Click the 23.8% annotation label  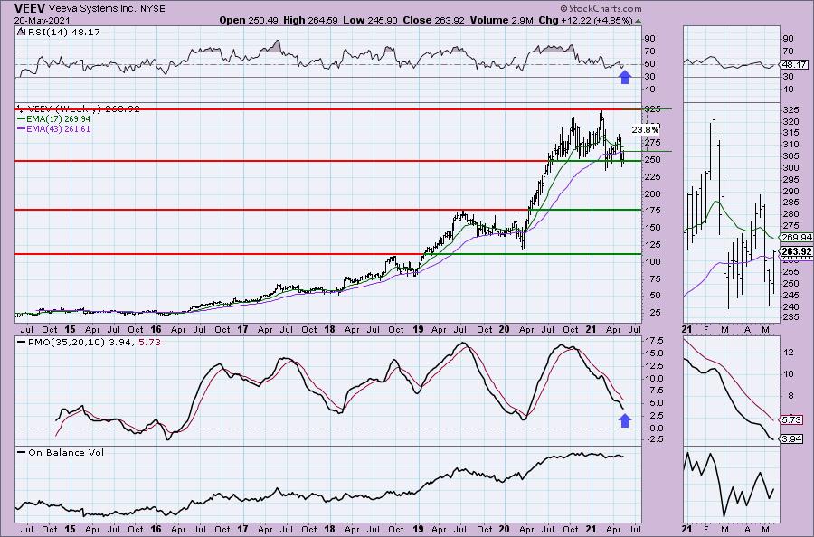[645, 129]
